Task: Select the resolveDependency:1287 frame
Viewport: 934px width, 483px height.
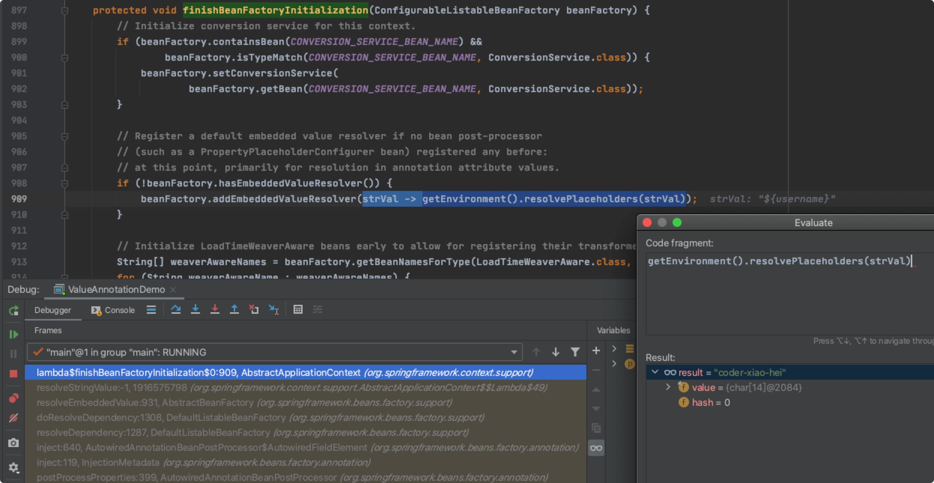Action: [306, 432]
